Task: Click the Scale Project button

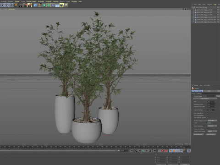Action: pyautogui.click(x=204, y=99)
